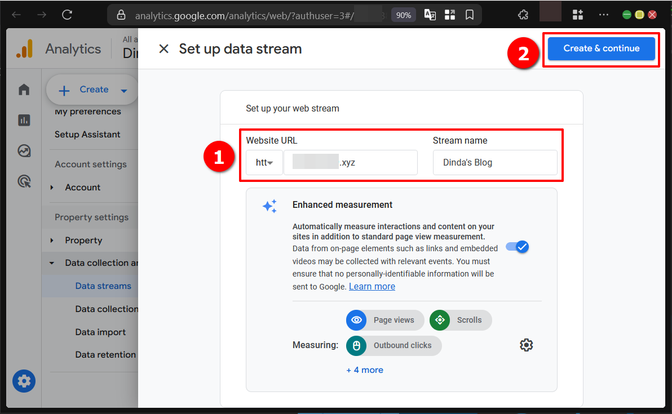672x414 pixels.
Task: Click the Stream name input field
Action: [x=495, y=163]
